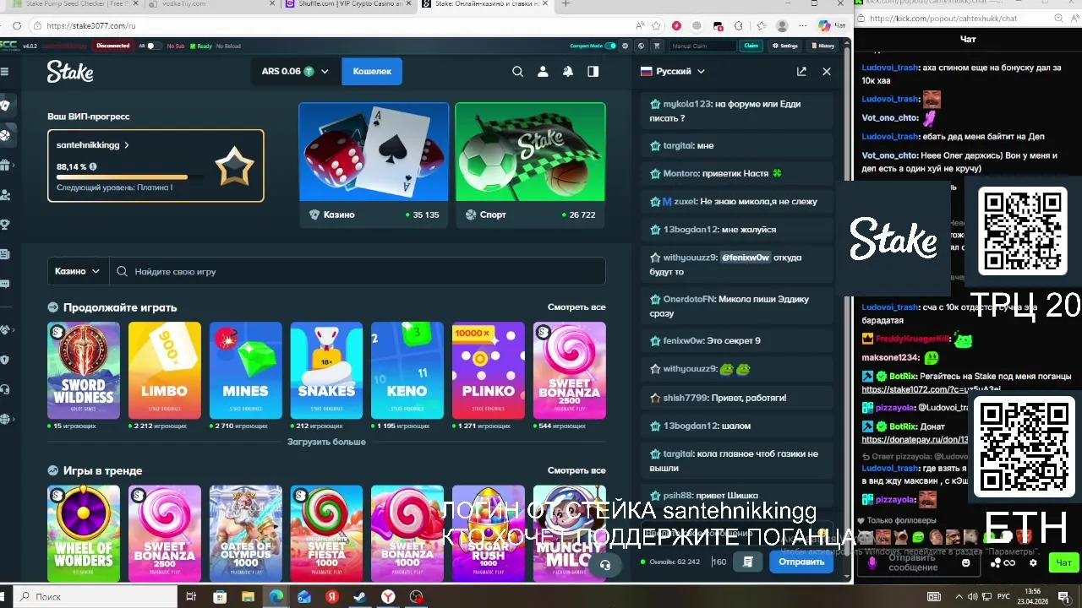Open Gates of Olympus 1000 tile
This screenshot has width=1082, height=608.
coord(246,533)
